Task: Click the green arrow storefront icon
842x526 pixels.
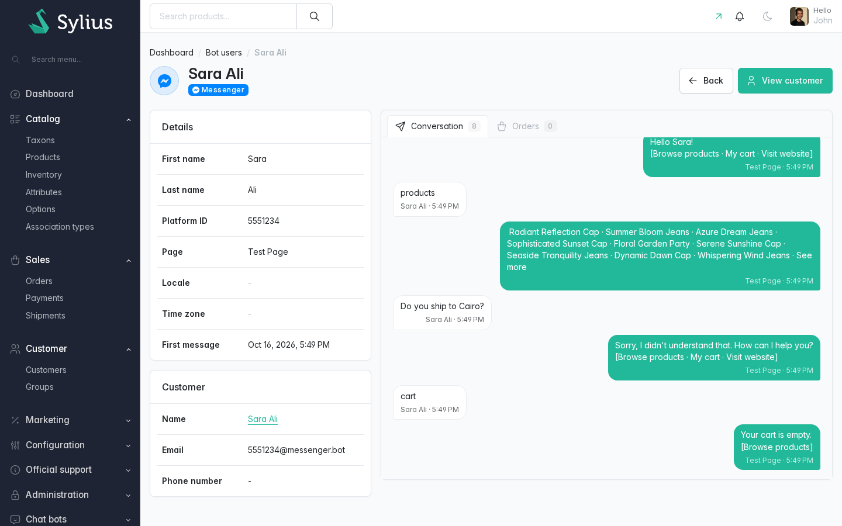Action: [719, 16]
